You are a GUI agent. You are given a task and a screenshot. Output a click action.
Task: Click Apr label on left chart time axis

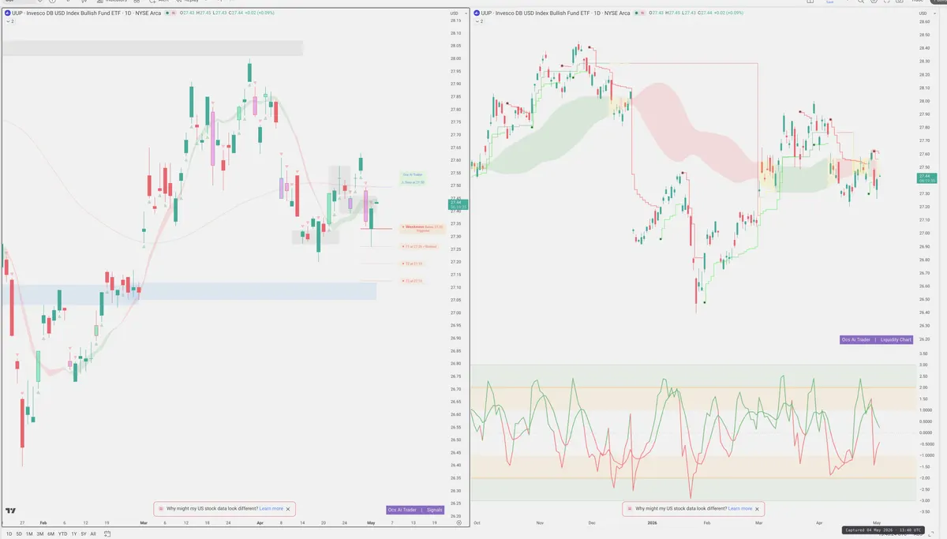(261, 522)
